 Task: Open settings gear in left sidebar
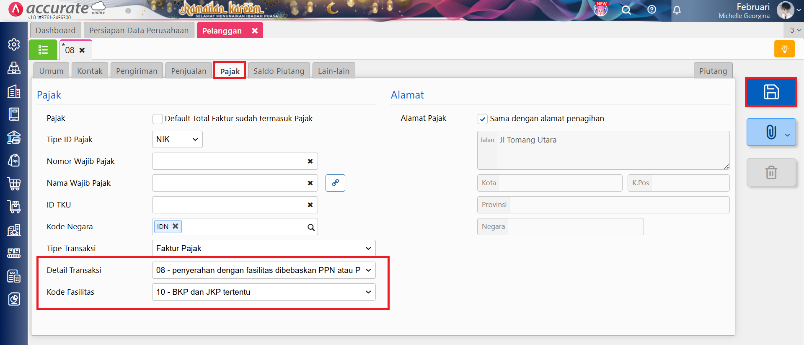(14, 44)
